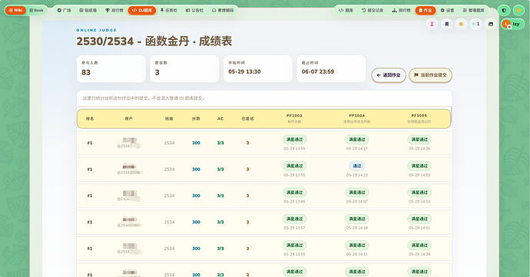Click the problem count 3 card
530x277 pixels.
[184, 69]
